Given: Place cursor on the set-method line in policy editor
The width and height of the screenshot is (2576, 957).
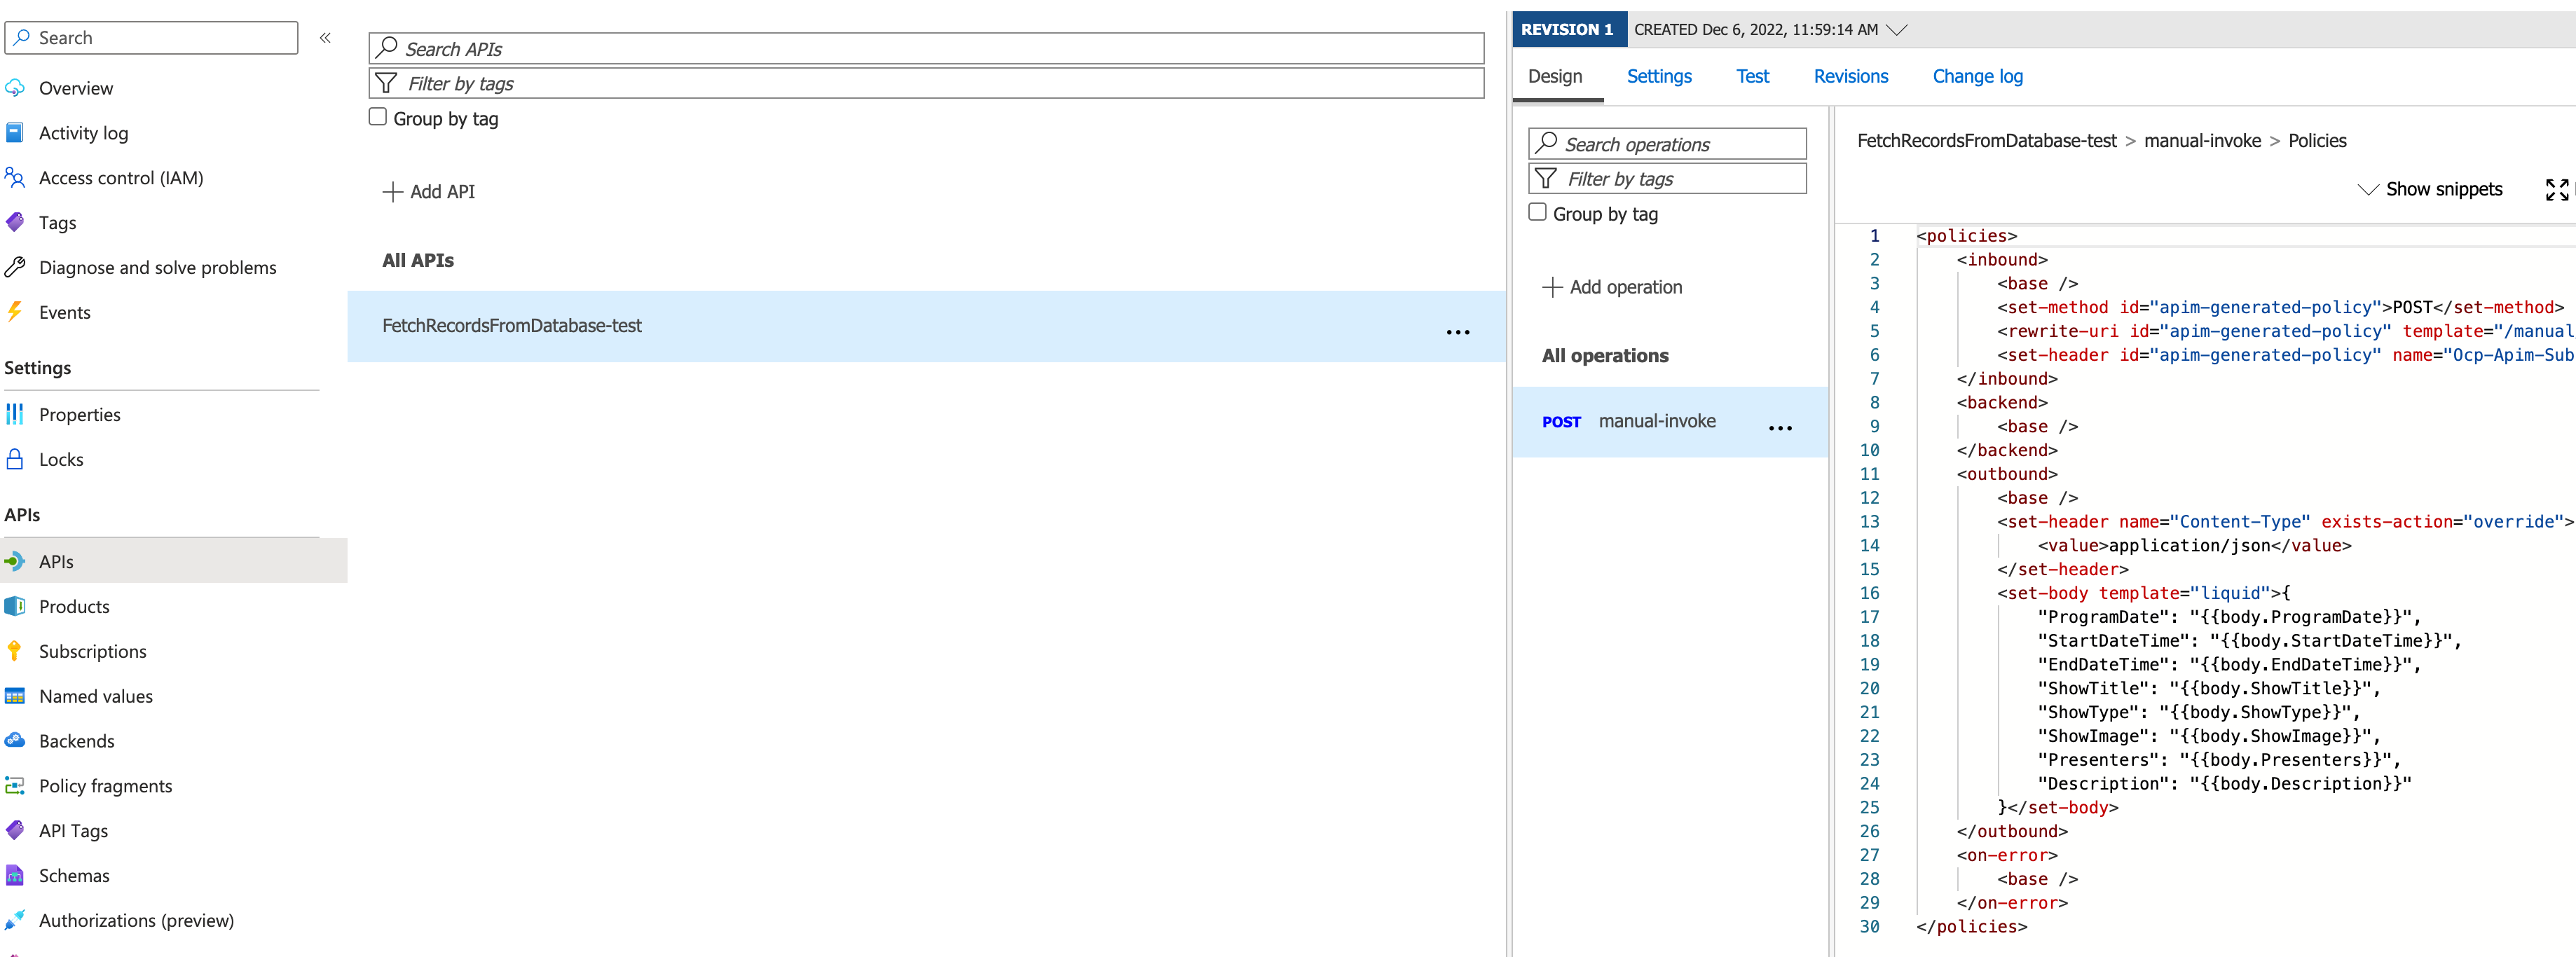Looking at the screenshot, I should coord(2280,307).
